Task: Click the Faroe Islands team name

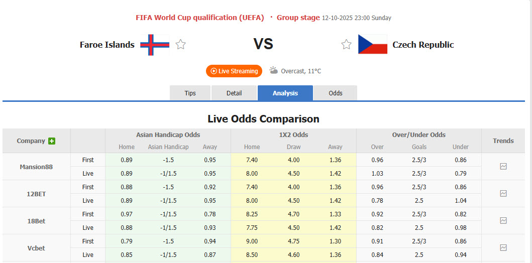Action: [x=107, y=45]
